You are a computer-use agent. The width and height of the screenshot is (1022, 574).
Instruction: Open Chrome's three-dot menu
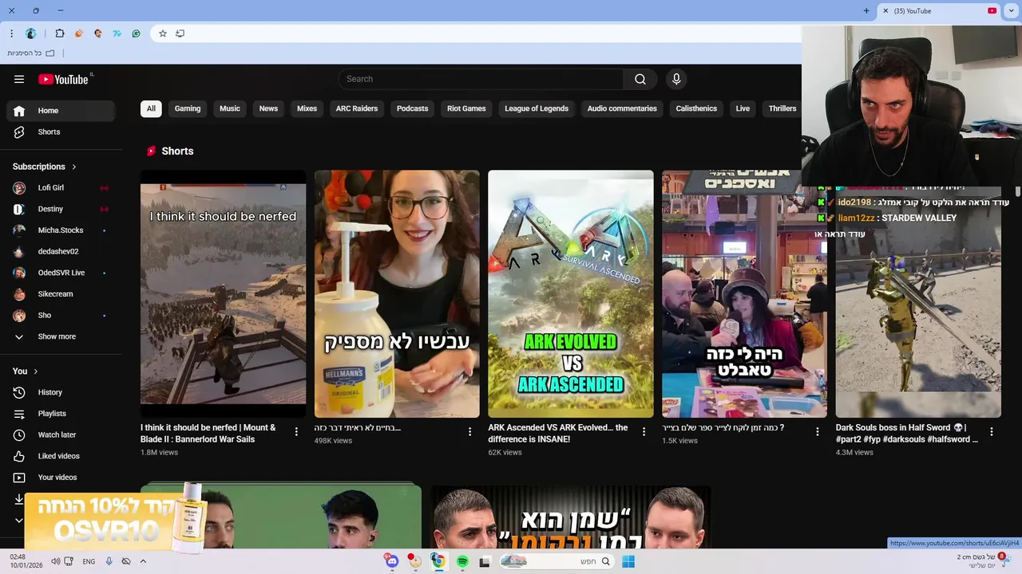tap(11, 33)
